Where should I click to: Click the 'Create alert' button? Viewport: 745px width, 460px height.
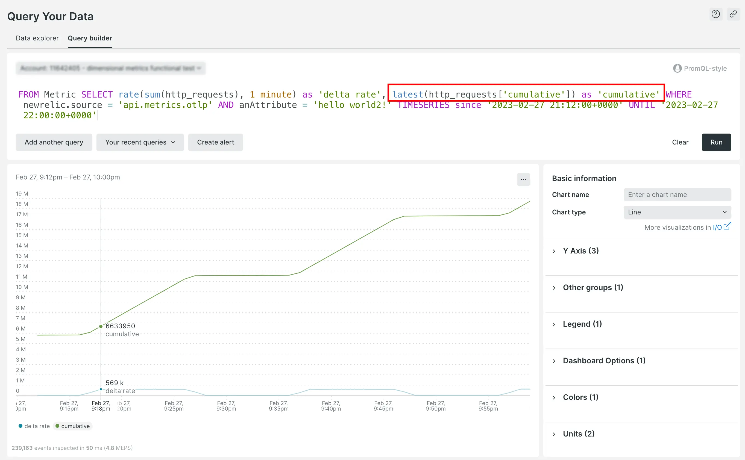click(x=216, y=142)
